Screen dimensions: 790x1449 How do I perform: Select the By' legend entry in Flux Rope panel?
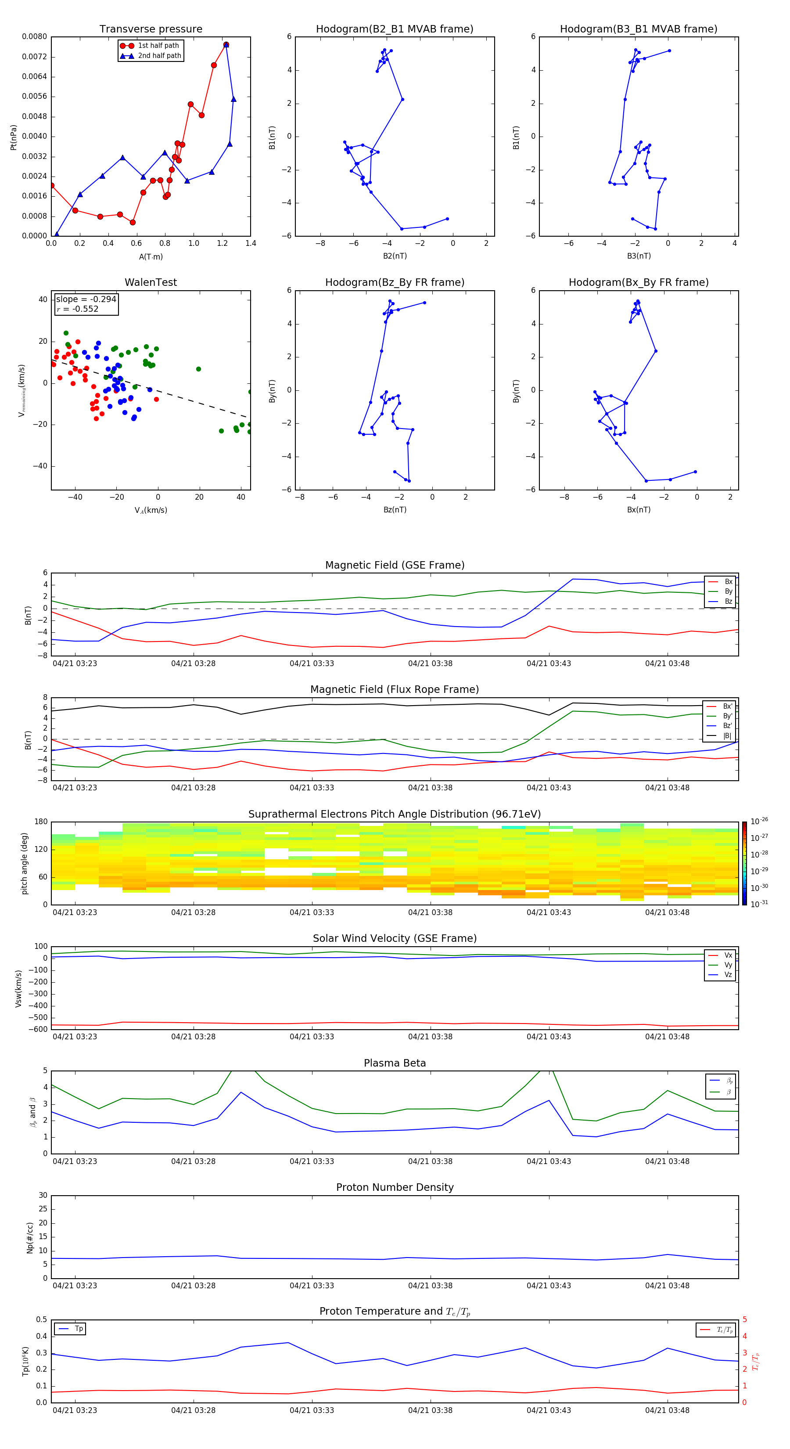[719, 716]
